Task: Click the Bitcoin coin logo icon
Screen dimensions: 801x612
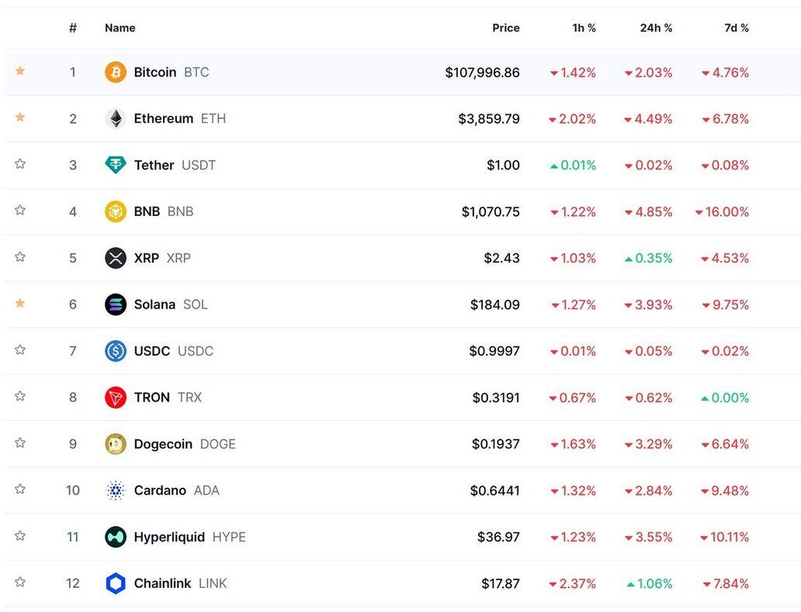Action: coord(116,72)
